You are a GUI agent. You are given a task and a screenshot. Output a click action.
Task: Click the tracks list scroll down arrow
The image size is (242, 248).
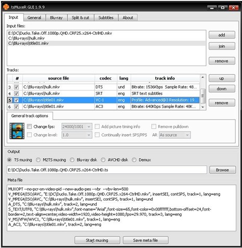point(202,107)
